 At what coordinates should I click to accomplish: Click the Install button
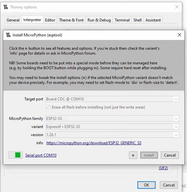149,155
